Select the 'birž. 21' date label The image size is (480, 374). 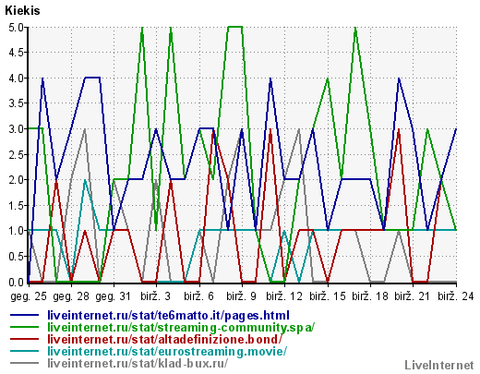tap(413, 296)
